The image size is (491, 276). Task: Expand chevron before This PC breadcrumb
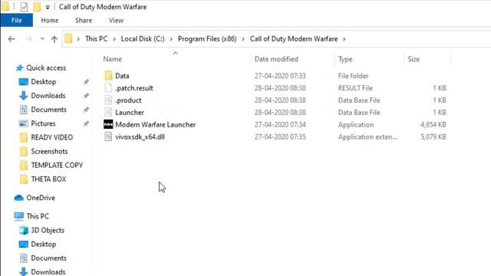78,39
